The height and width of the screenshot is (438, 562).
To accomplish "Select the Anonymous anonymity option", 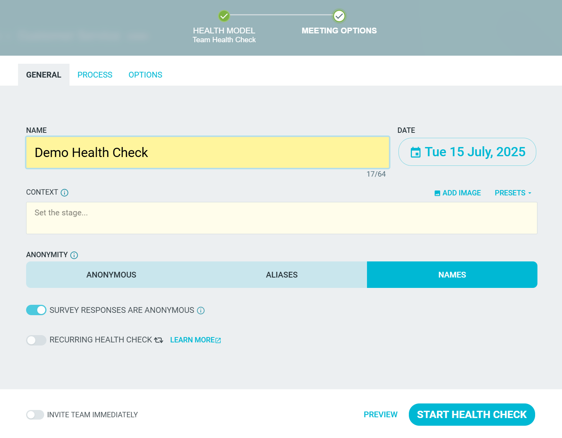I will click(x=111, y=275).
